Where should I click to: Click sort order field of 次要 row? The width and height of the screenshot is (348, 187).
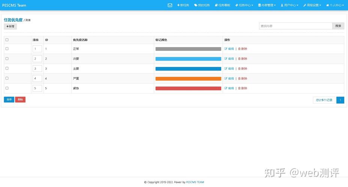click(x=37, y=59)
